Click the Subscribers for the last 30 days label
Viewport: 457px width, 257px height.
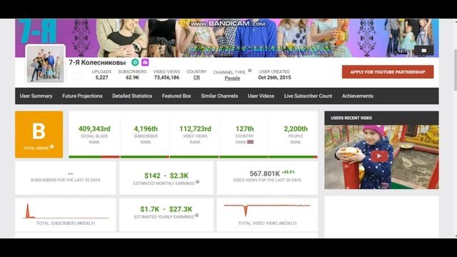[65, 180]
